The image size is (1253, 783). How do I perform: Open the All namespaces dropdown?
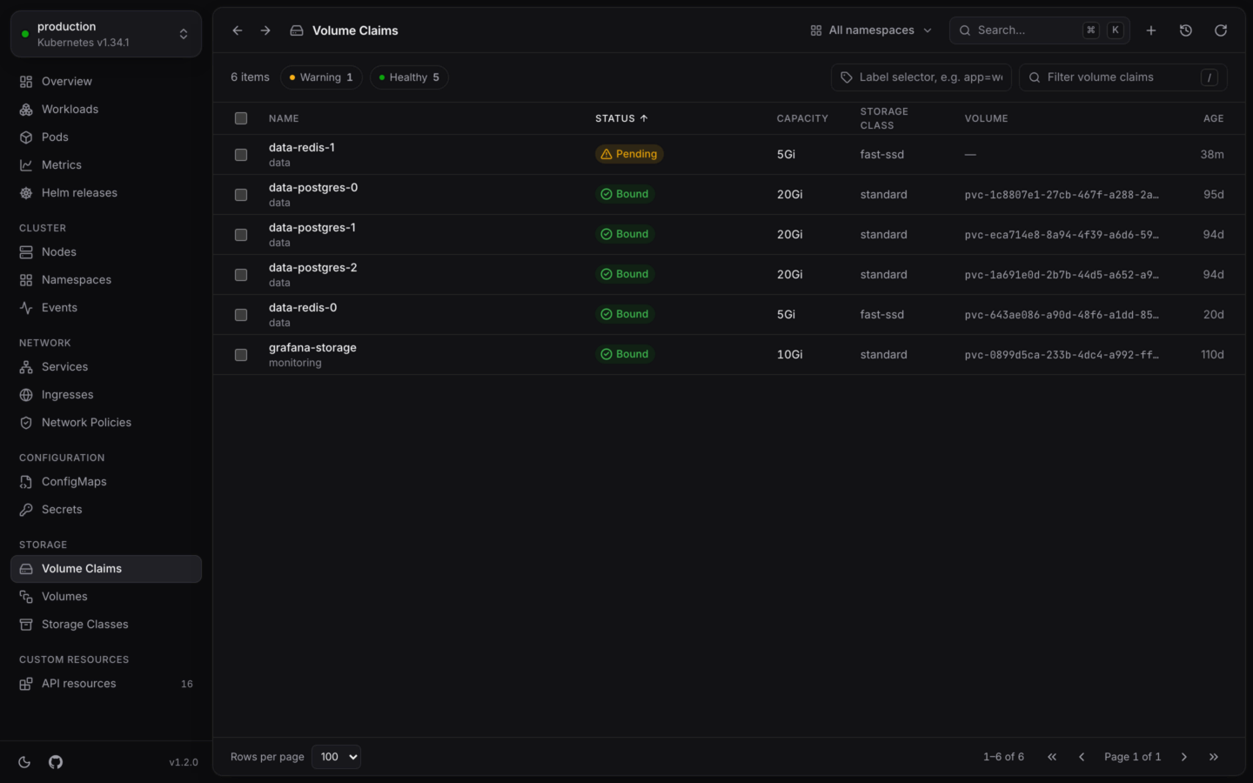point(871,30)
